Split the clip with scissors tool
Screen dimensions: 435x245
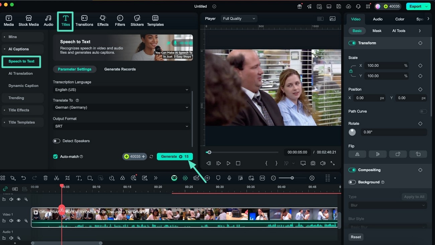click(57, 178)
